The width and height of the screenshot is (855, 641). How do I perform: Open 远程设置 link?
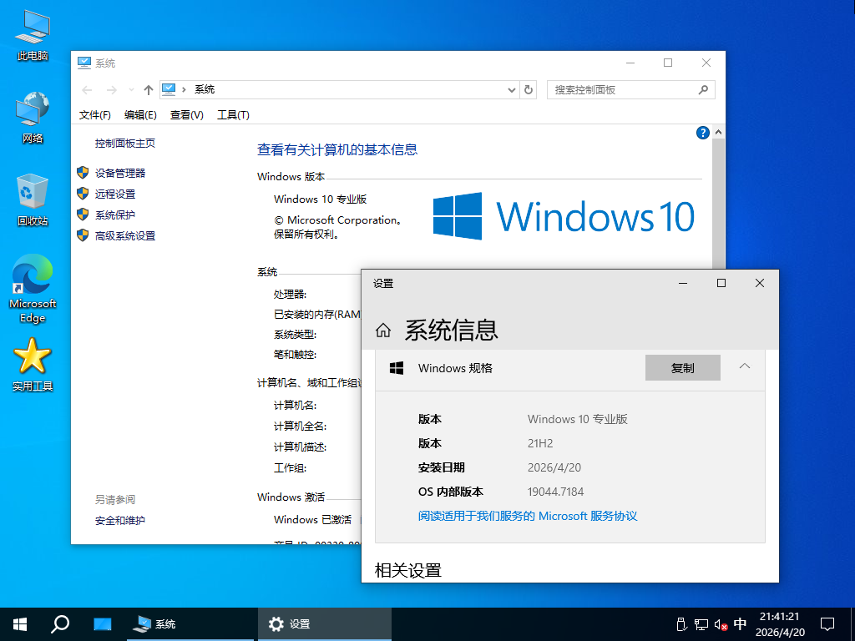115,194
